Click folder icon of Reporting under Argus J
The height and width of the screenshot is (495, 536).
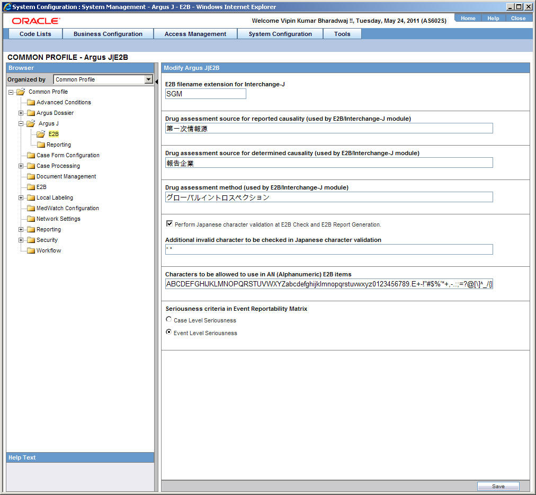pyautogui.click(x=41, y=145)
